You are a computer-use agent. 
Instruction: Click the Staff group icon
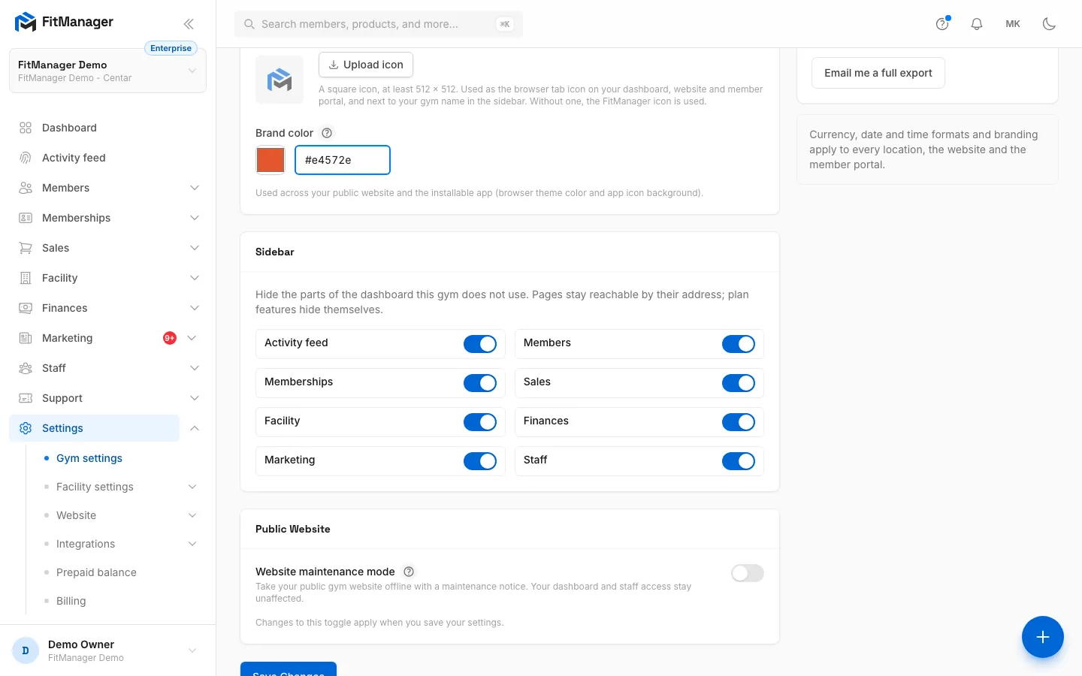click(x=26, y=368)
